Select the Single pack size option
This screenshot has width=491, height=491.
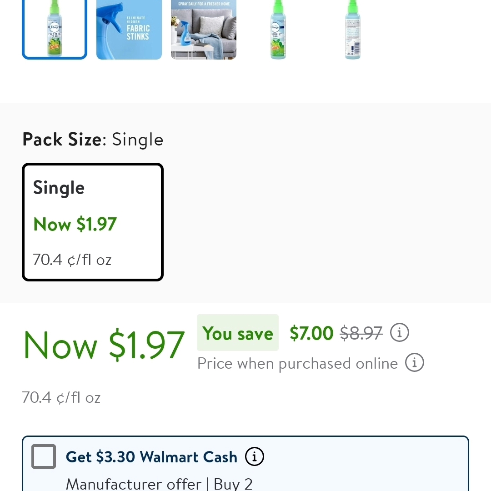point(93,222)
